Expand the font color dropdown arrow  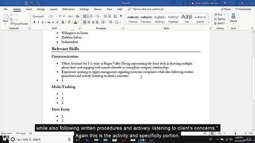78,22
